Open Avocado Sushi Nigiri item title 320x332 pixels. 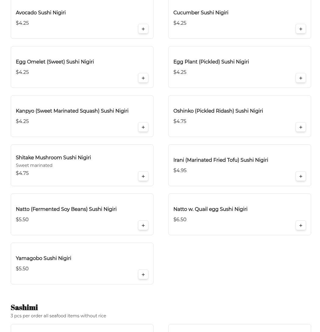tap(41, 13)
